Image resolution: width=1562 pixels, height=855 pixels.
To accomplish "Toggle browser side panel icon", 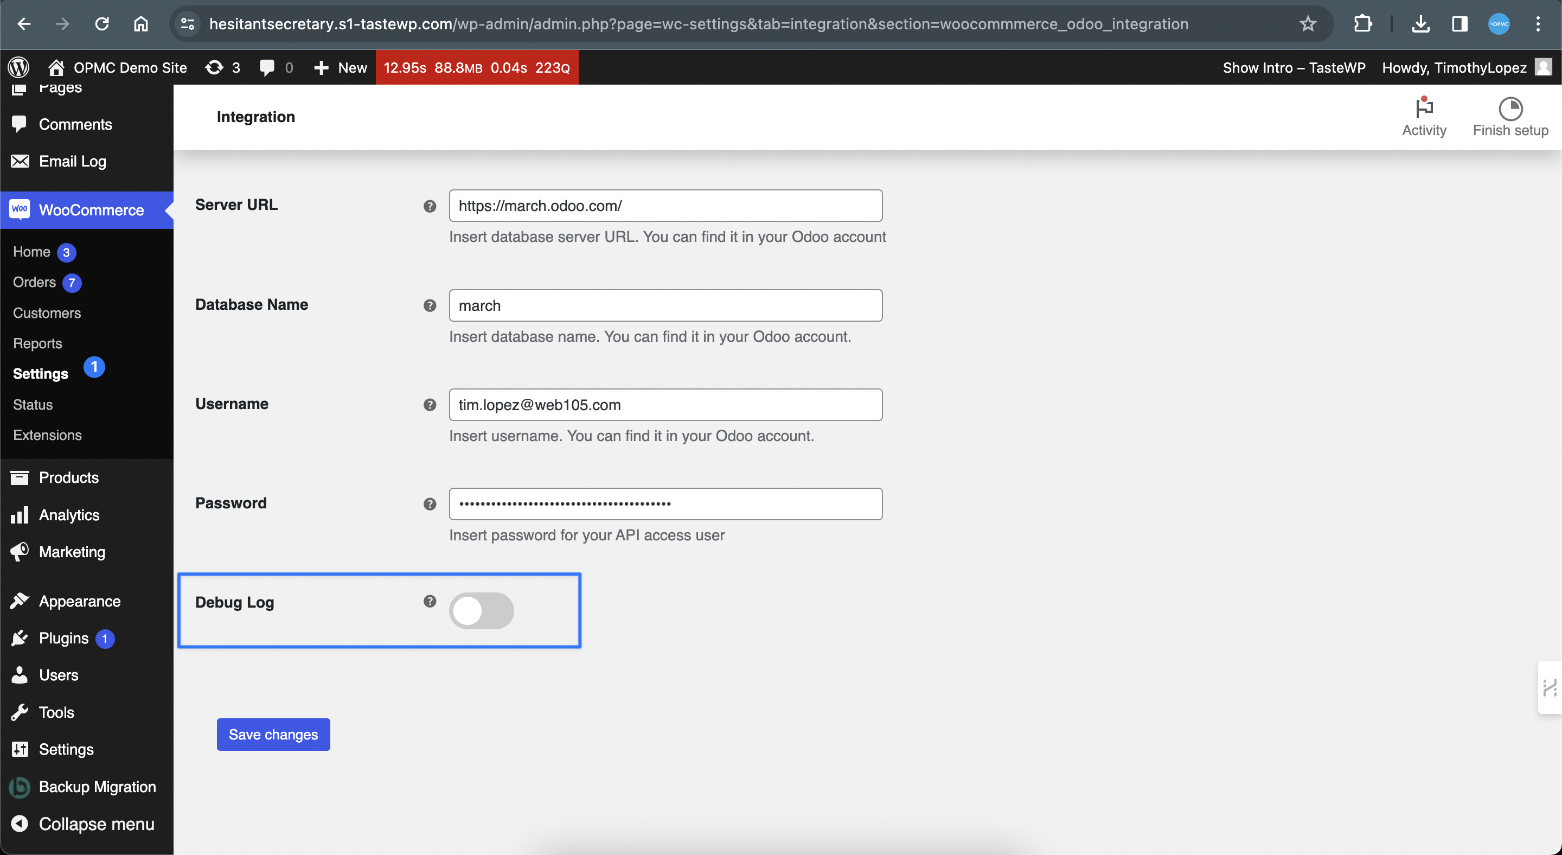I will (1459, 24).
